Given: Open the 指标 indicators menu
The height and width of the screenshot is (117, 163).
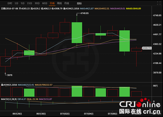Looking at the screenshot, I should coord(79,4).
